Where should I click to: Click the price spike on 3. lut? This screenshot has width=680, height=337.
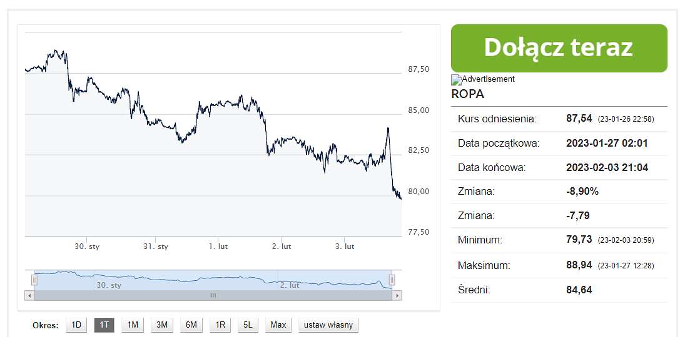[x=388, y=129]
